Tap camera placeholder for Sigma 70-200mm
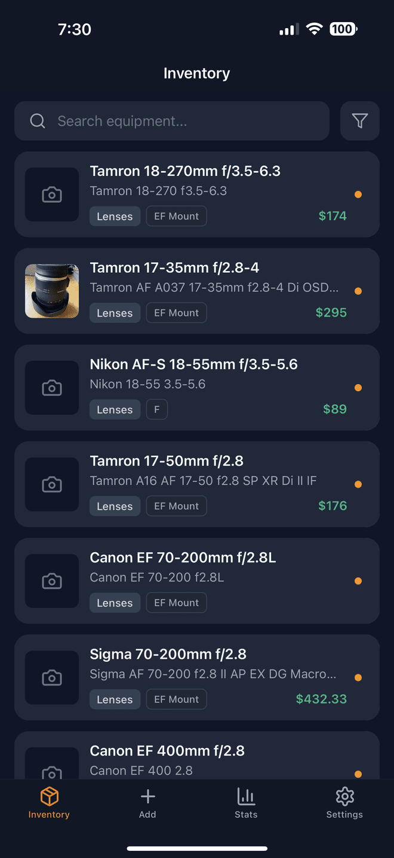The image size is (394, 858). [52, 677]
